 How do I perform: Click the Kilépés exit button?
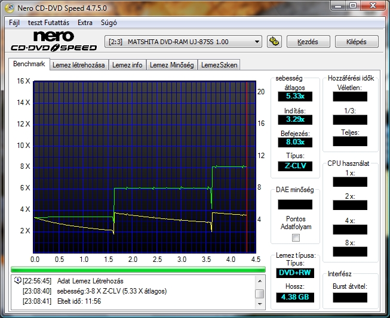click(x=357, y=42)
